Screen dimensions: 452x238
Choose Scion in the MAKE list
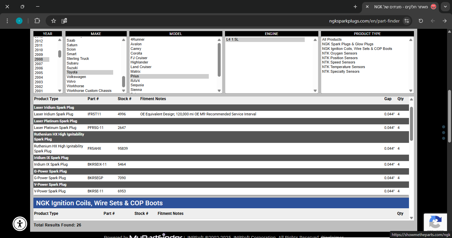[71, 49]
